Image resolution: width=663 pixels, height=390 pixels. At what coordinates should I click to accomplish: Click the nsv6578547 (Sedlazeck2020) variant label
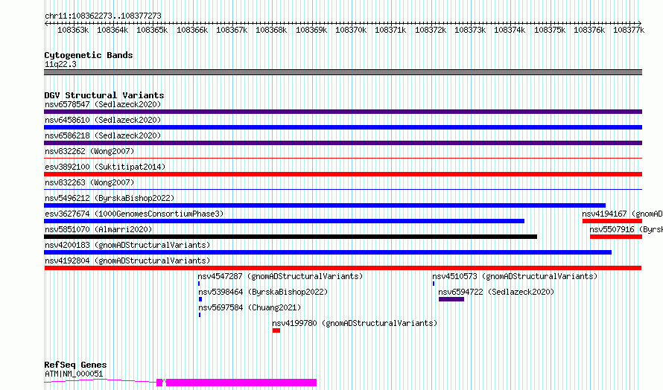[x=103, y=104]
